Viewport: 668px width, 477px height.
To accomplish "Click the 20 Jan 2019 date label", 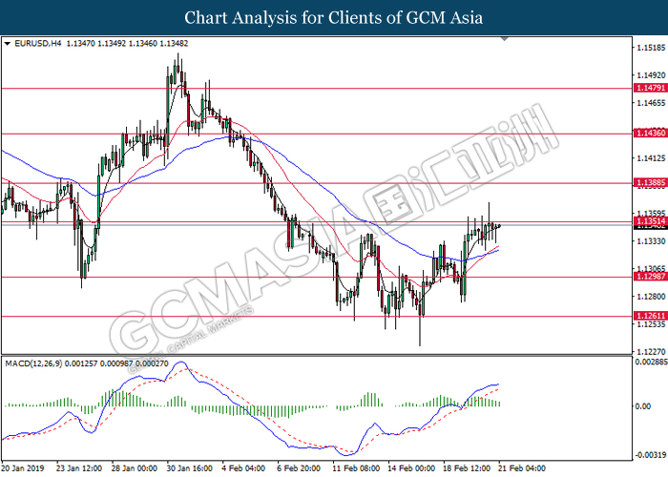I will (x=23, y=469).
